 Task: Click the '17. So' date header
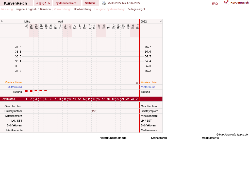coord(138,27)
